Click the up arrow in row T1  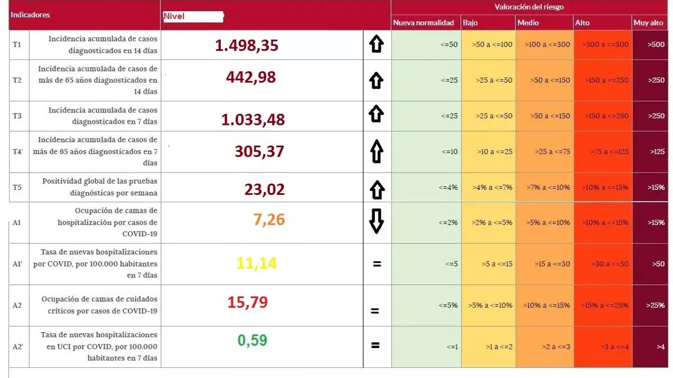pyautogui.click(x=376, y=44)
